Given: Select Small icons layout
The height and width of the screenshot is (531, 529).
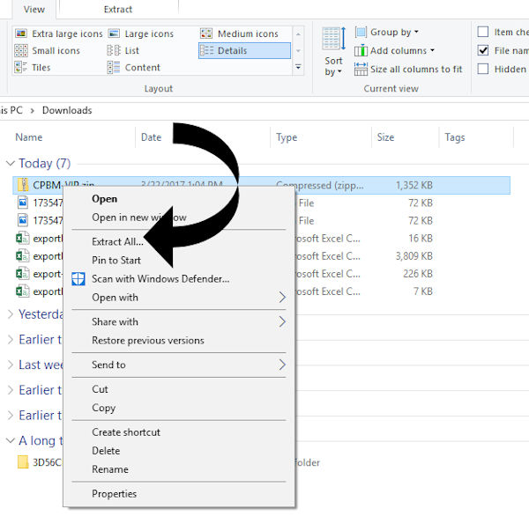Looking at the screenshot, I should [x=48, y=51].
